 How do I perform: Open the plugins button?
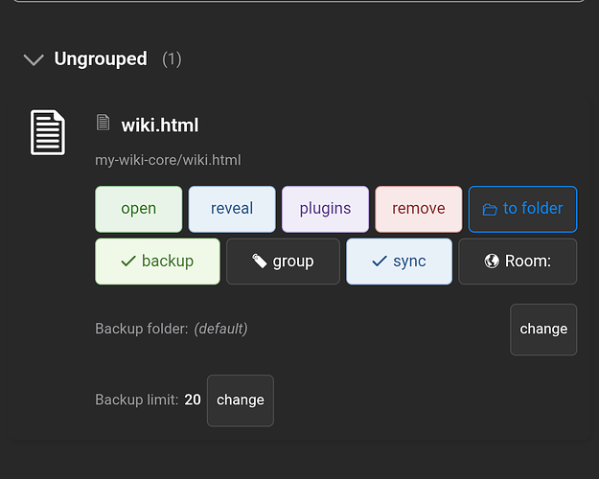[x=325, y=209]
